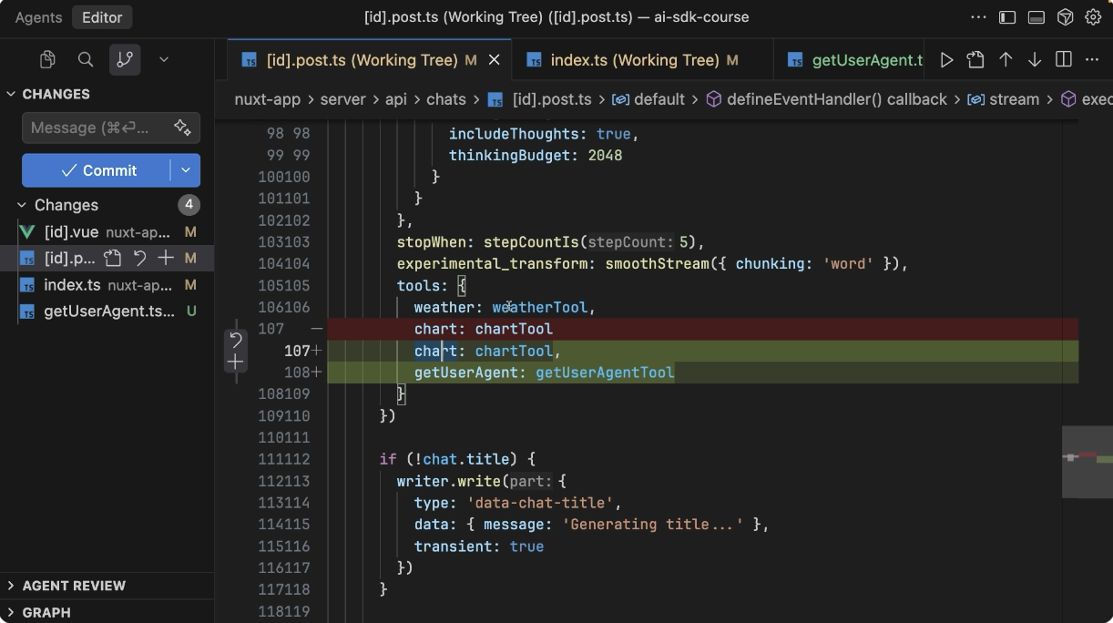Stage block plus icon in diff gutter

(236, 363)
